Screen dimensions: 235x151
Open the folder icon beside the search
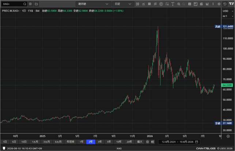[36, 4]
